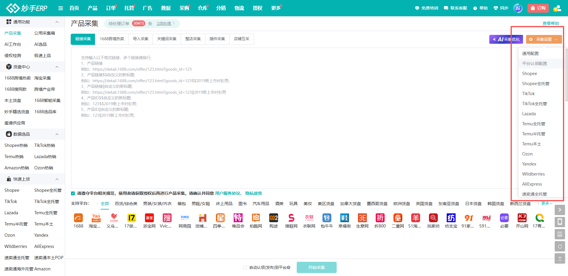Click the AI采集优化 button
The width and height of the screenshot is (568, 276).
(506, 39)
